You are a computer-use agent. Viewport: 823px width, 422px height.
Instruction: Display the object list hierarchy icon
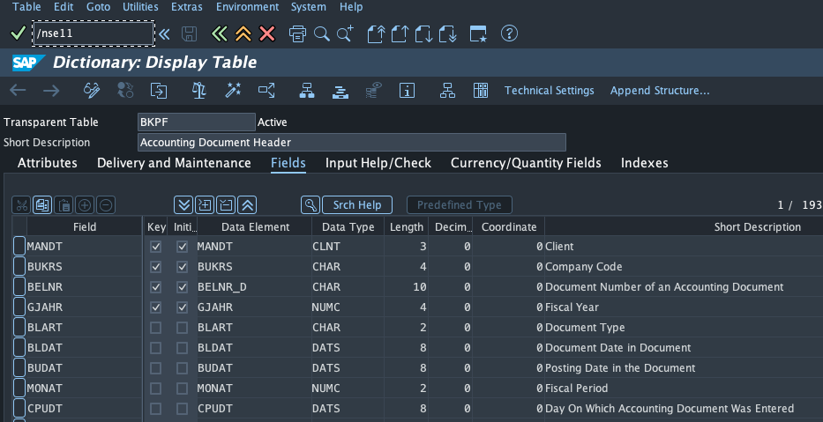(x=307, y=90)
